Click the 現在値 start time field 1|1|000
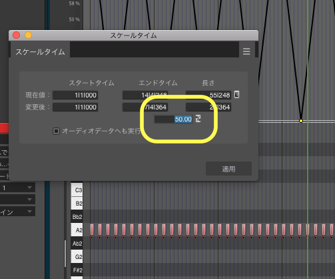The image size is (335, 279). click(x=75, y=95)
